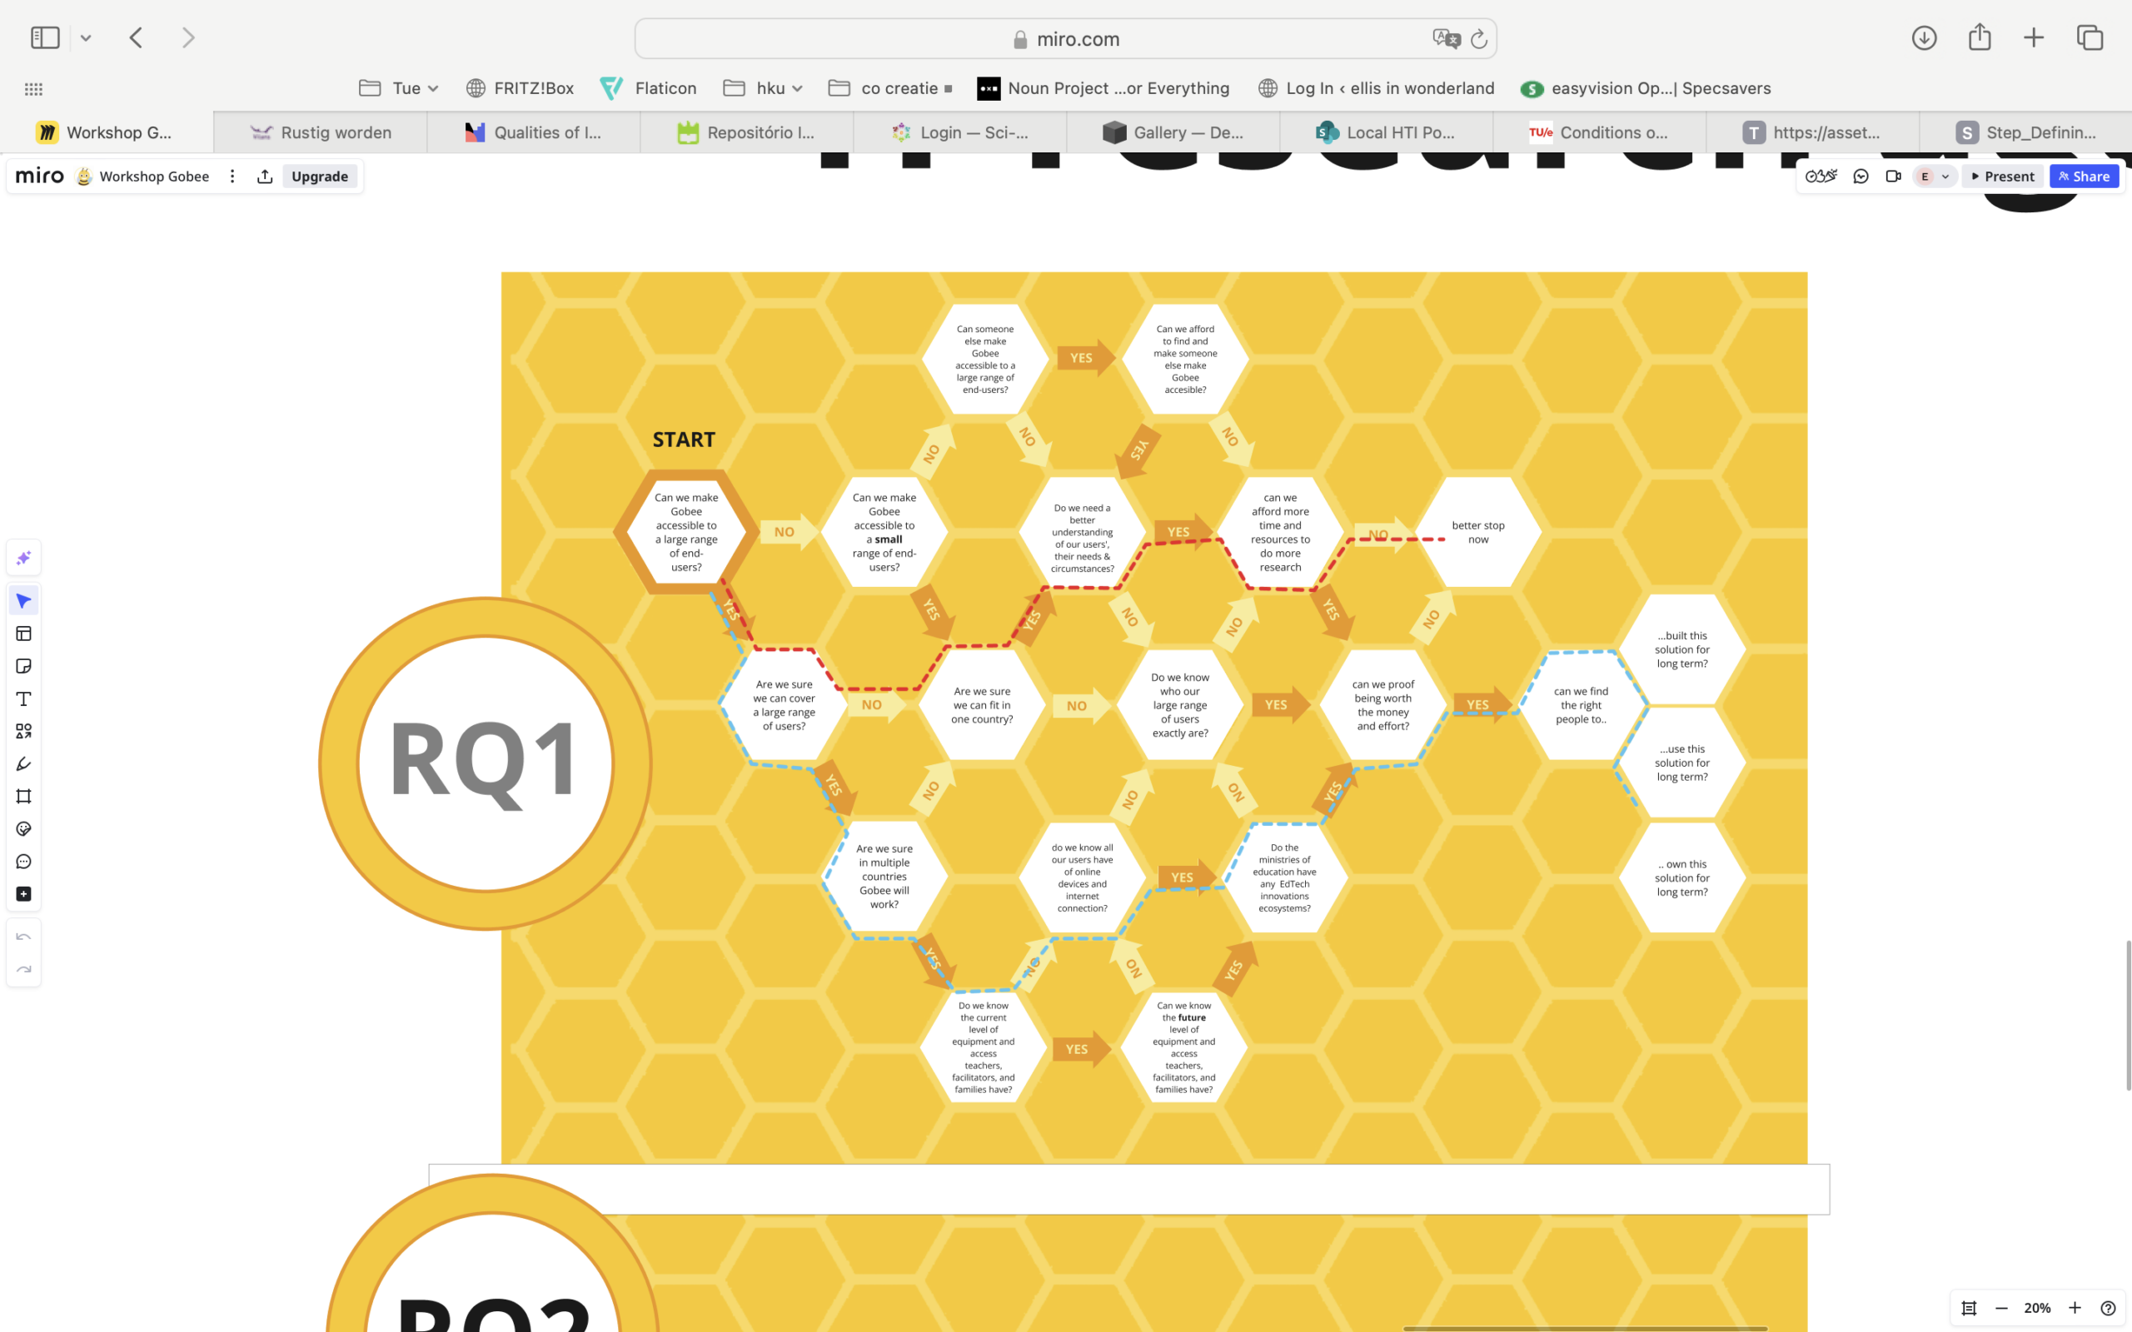Toggle the frames panel icon at bottom right
This screenshot has height=1332, width=2132.
[1969, 1307]
